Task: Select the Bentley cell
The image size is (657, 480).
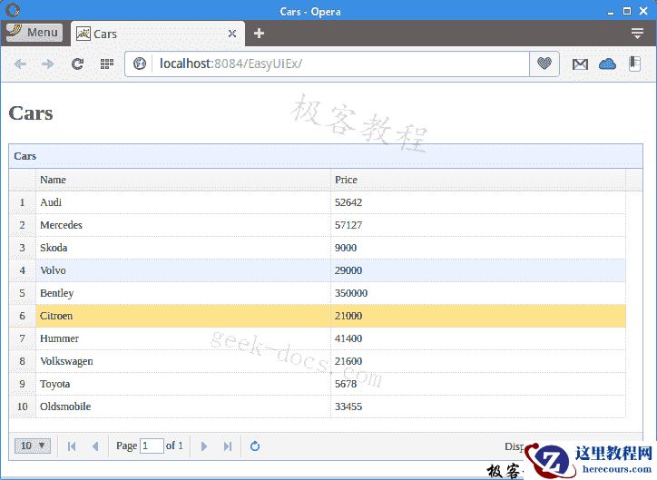Action: pyautogui.click(x=183, y=293)
